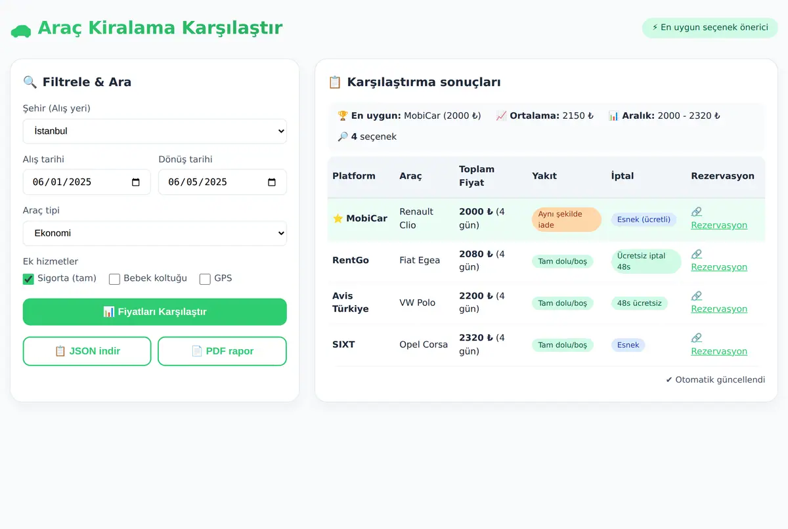Click the Tam dolu/boş badge in Avis row
Viewport: 788px width, 529px height.
563,303
